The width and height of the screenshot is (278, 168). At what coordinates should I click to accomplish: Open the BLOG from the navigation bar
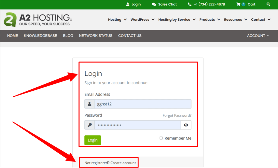click(x=68, y=36)
